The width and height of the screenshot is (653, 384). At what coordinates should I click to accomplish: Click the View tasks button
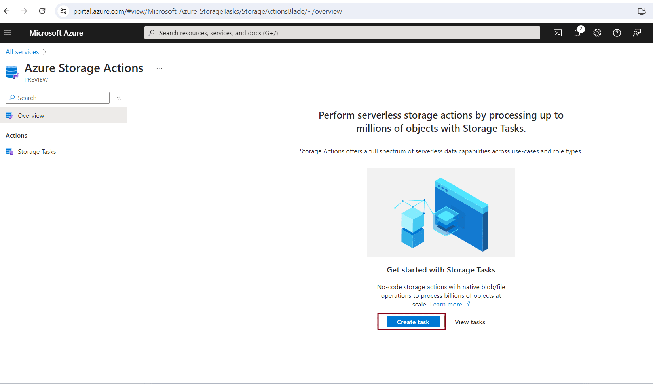tap(470, 322)
